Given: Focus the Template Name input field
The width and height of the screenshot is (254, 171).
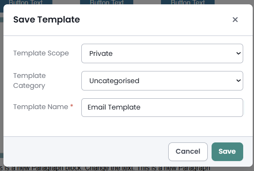Looking at the screenshot, I should pyautogui.click(x=162, y=107).
